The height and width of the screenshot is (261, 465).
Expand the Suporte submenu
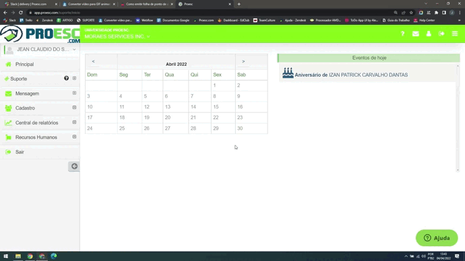(74, 79)
